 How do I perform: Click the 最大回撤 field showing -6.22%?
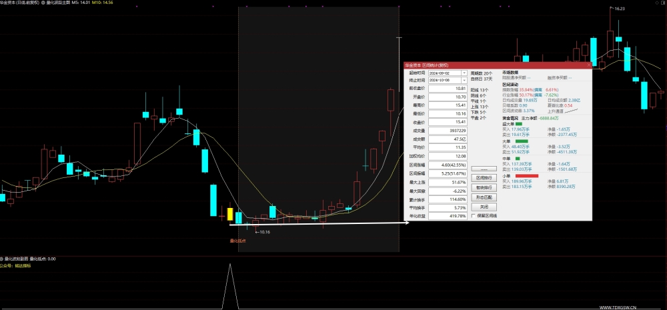[x=448, y=191]
